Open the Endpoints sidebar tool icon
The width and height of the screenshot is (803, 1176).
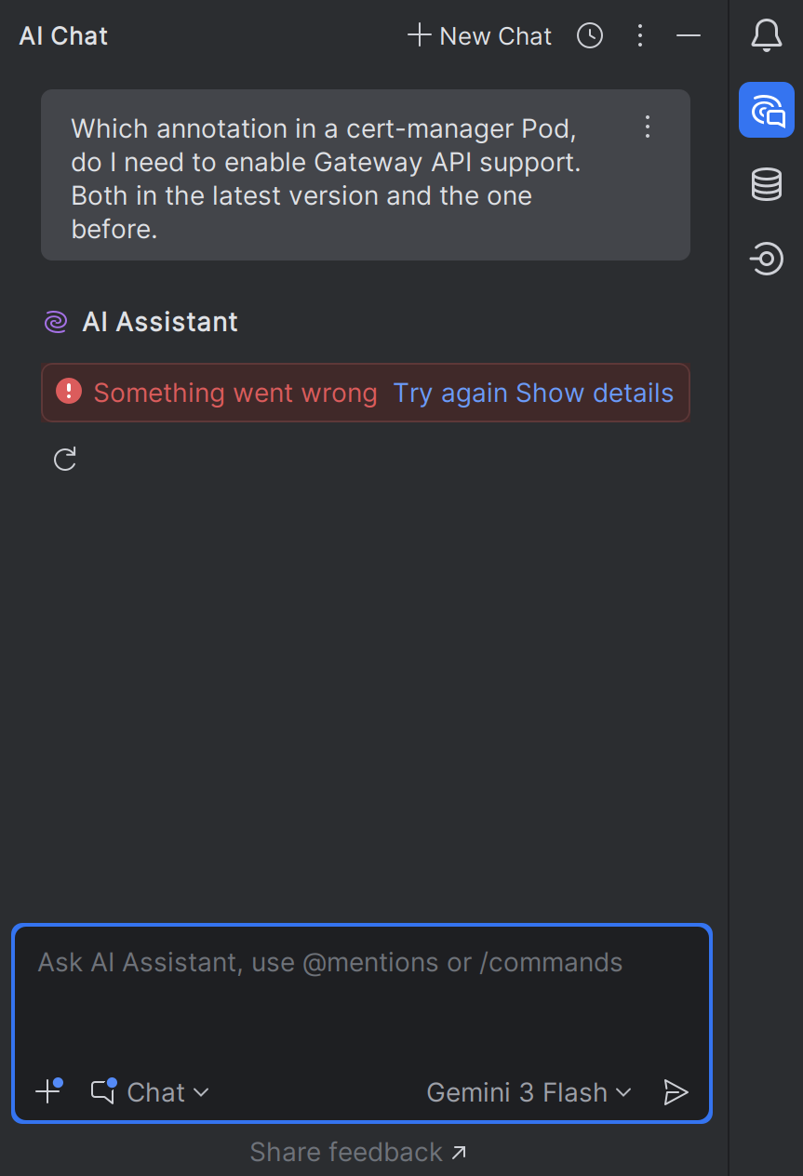766,258
